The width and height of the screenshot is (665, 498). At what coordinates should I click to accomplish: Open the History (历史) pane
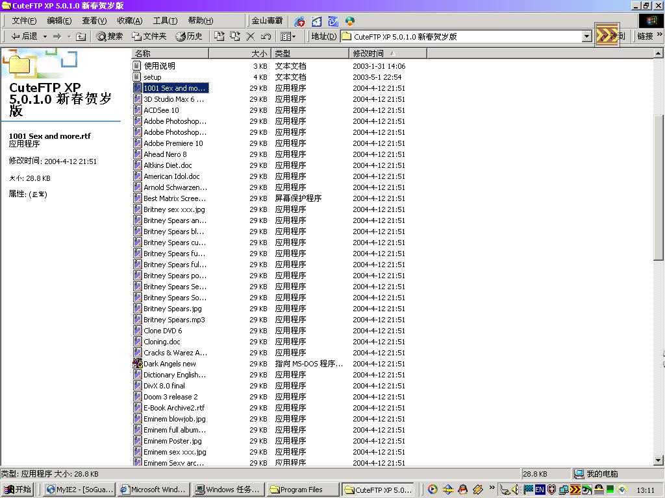click(189, 36)
